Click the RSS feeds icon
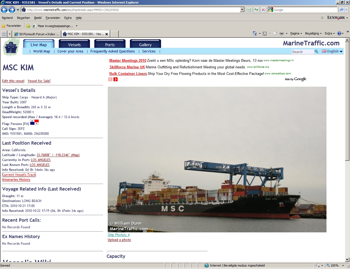Image resolution: width=350 pixels, height=269 pixels. coord(265,33)
